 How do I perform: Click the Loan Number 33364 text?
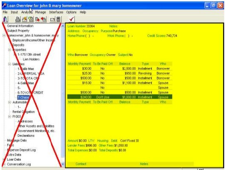(x=81, y=26)
